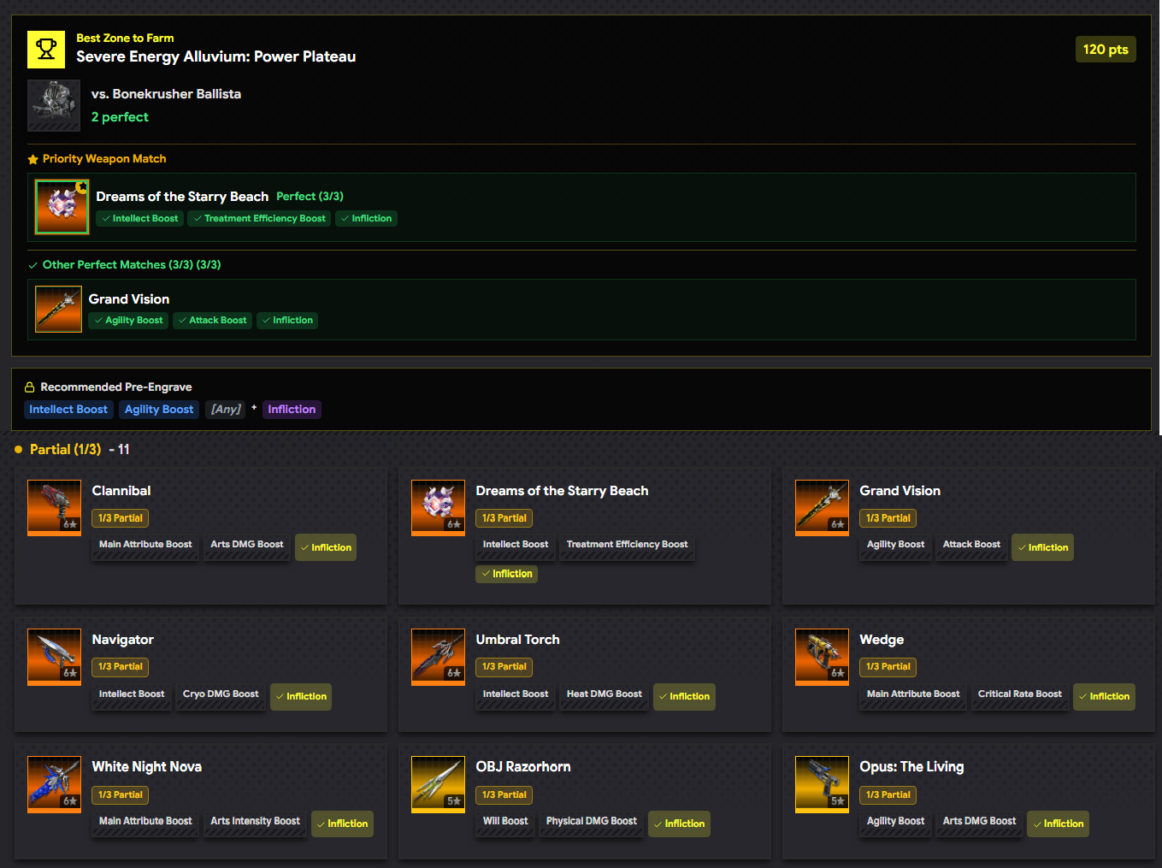The height and width of the screenshot is (868, 1162).
Task: Click Umbral Torch's checked Infliction tag
Action: [x=684, y=697]
